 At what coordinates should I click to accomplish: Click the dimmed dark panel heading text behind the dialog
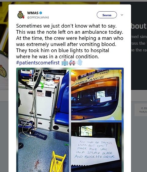[x=139, y=26]
